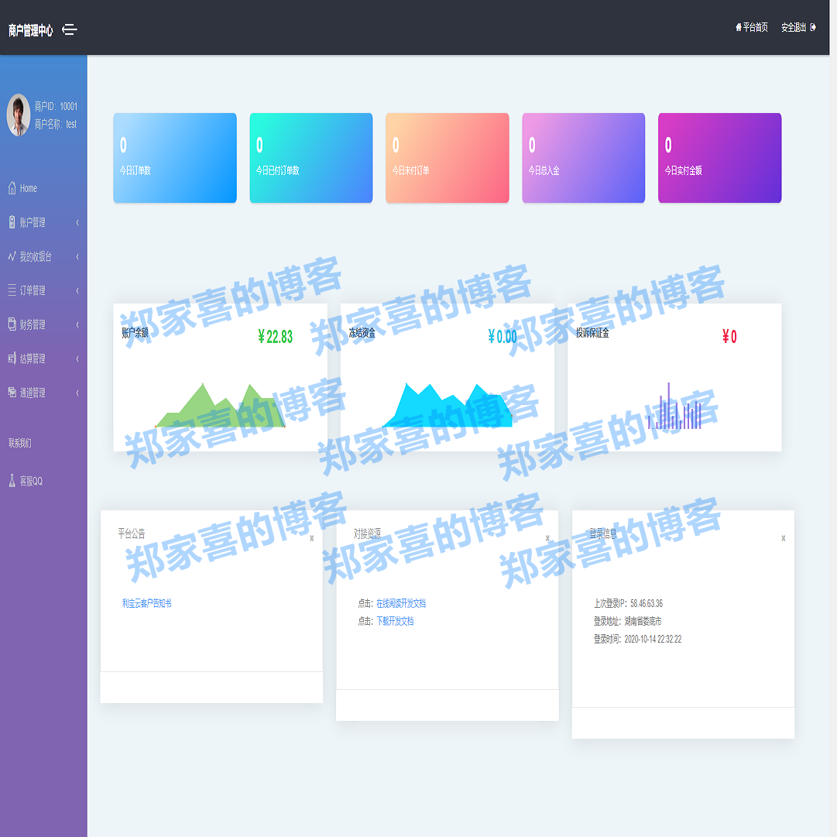
Task: Click the 订单管理 list icon
Action: (12, 290)
